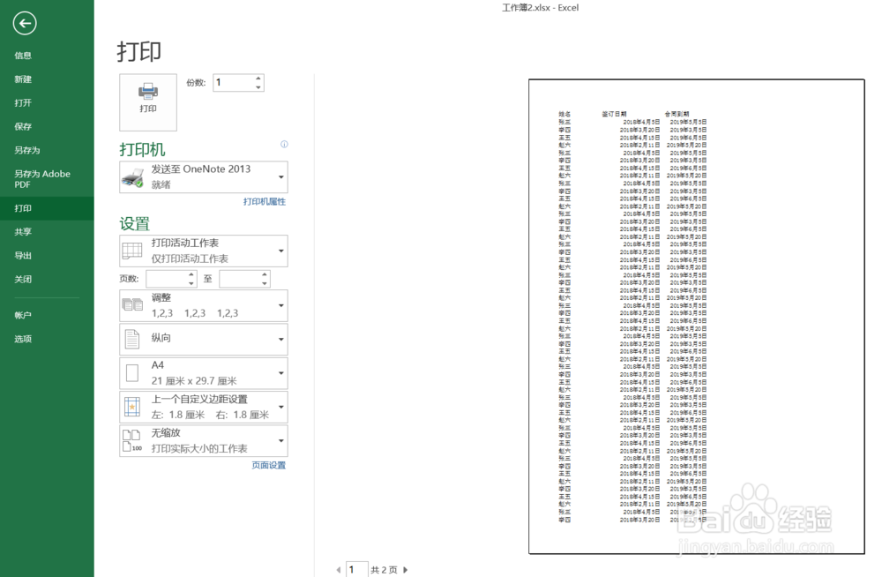Click the pages to input field
This screenshot has width=882, height=577.
tap(240, 279)
